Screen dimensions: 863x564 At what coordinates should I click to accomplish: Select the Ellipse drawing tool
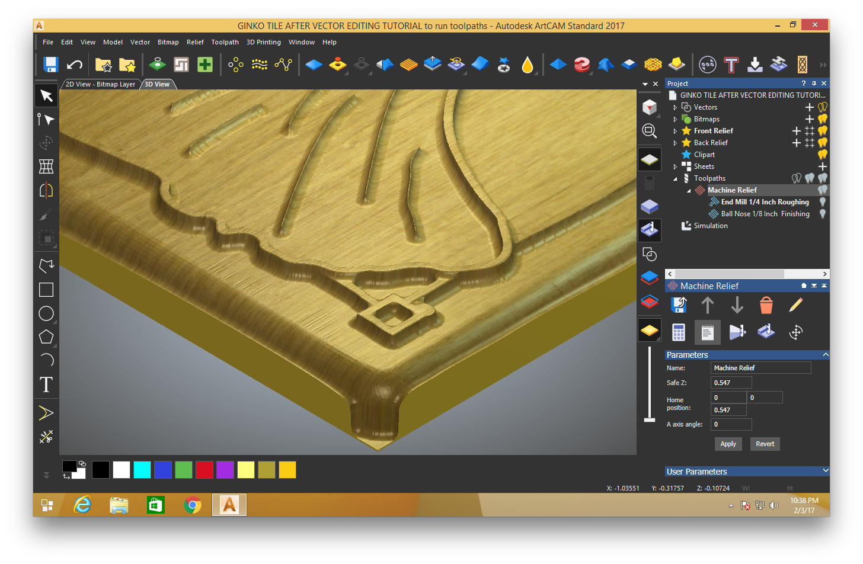click(x=46, y=313)
